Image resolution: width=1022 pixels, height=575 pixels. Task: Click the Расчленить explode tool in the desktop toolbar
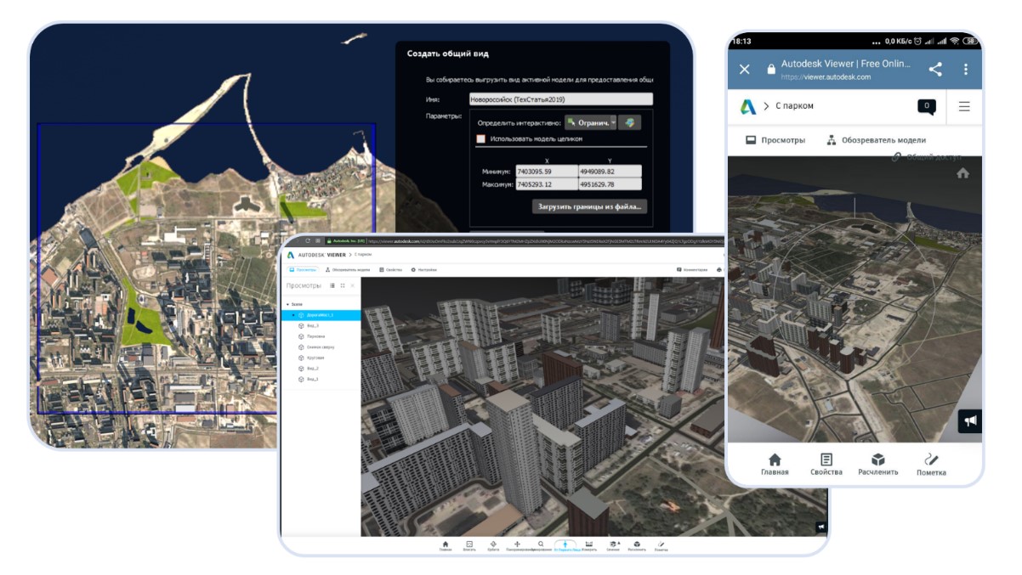pyautogui.click(x=638, y=546)
